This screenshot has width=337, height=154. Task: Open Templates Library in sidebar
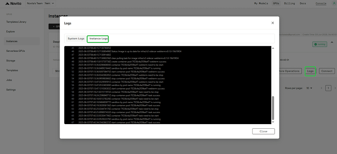[16, 22]
